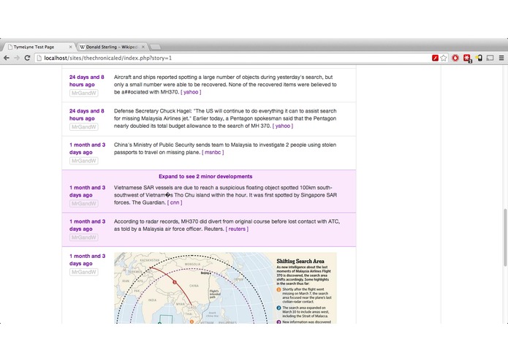Click the timestamp beside the radar records entry
508x361 pixels.
tap(88, 225)
